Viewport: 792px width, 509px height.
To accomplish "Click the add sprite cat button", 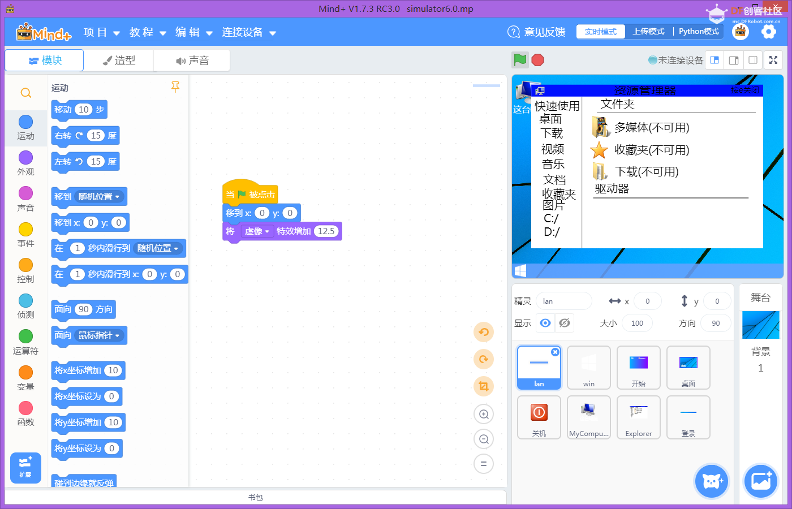I will coord(712,481).
